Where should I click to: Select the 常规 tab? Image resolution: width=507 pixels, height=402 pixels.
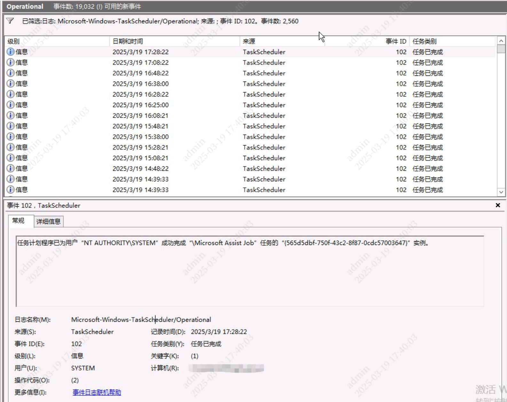(x=18, y=221)
